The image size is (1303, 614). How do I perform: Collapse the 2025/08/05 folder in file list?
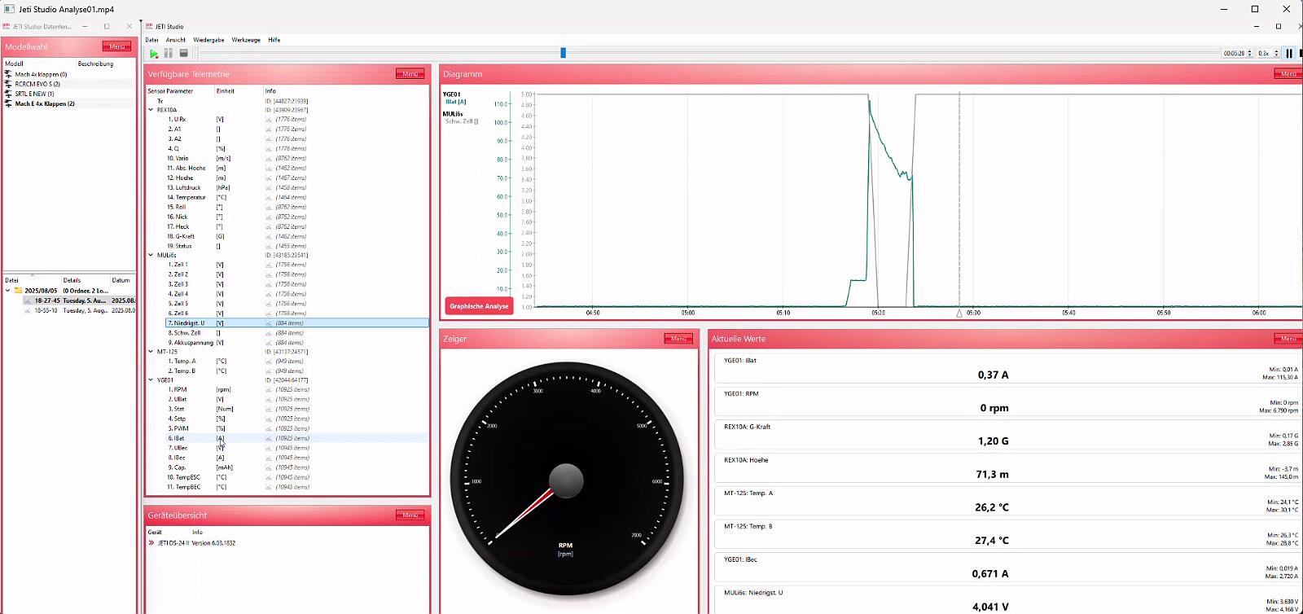click(8, 291)
